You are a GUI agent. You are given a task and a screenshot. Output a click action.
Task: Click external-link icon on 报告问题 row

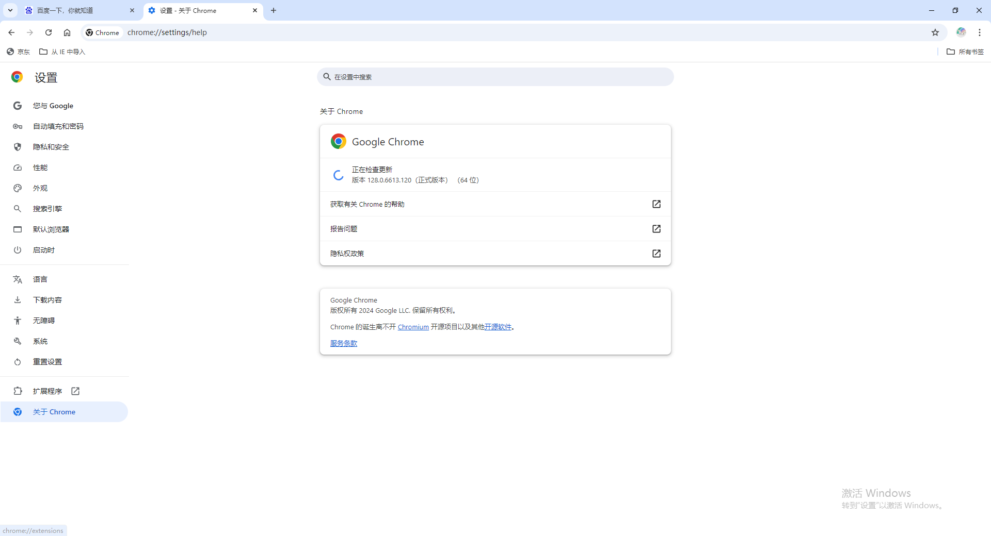pyautogui.click(x=657, y=229)
